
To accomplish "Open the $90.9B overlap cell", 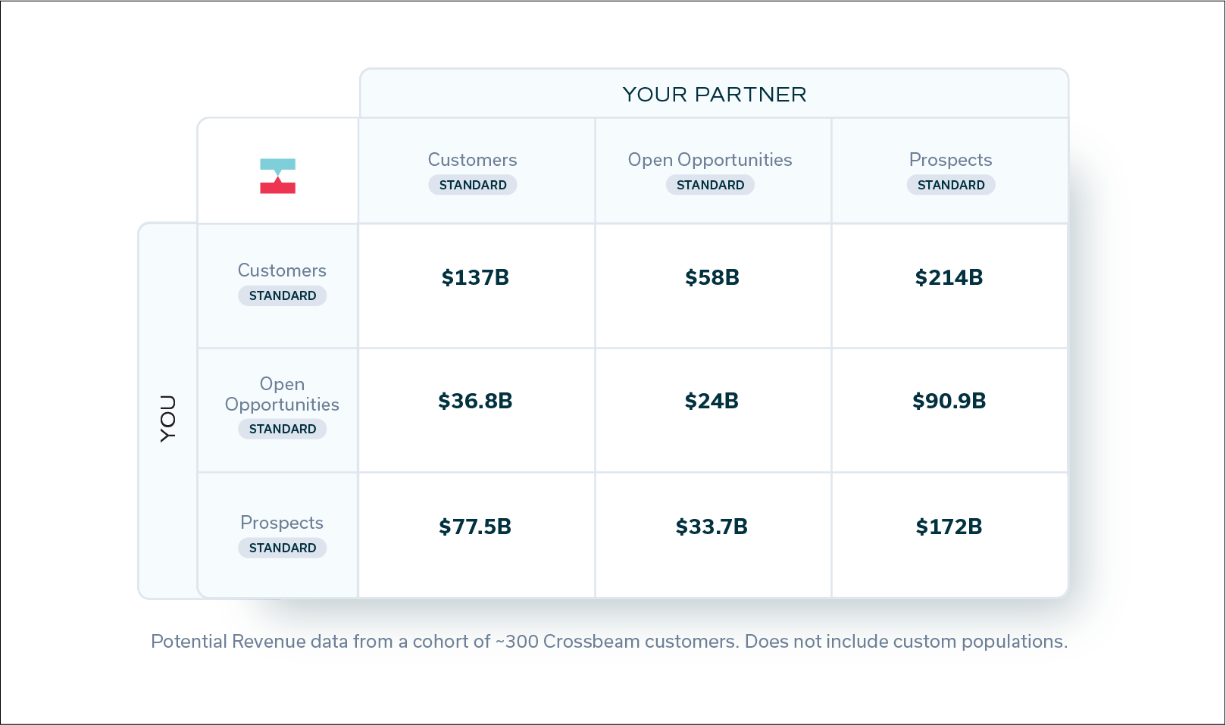I will pyautogui.click(x=950, y=411).
